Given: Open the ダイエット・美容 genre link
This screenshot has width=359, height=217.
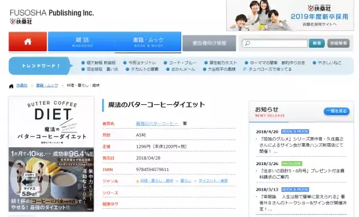Looking at the screenshot, I should point(213,181).
